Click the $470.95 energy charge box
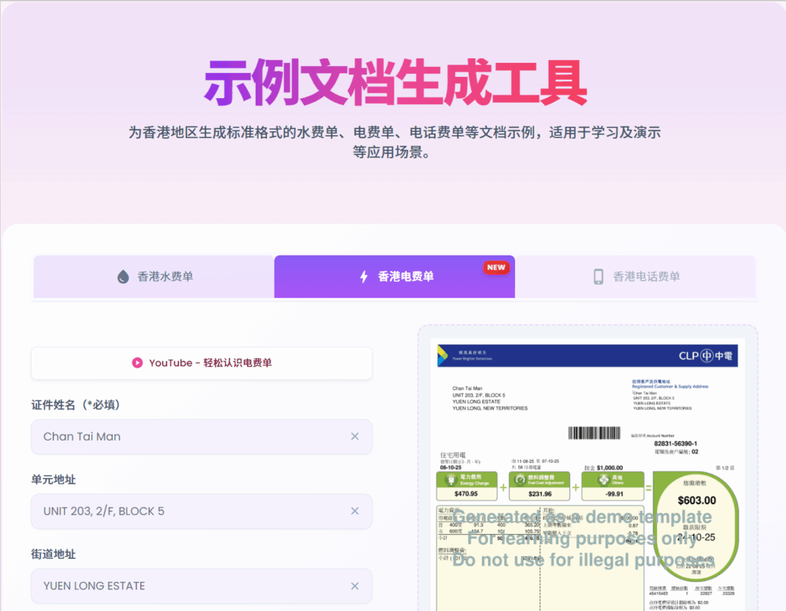The height and width of the screenshot is (611, 786). pyautogui.click(x=466, y=486)
